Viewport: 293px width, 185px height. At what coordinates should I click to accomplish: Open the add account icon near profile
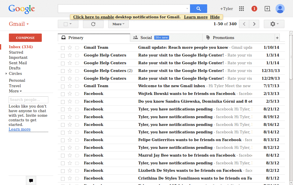[267, 9]
